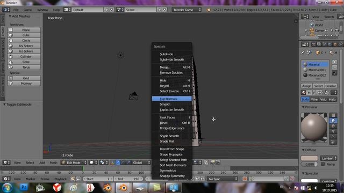Set the timeline Start frame field
The height and width of the screenshot is (193, 344).
98,179
